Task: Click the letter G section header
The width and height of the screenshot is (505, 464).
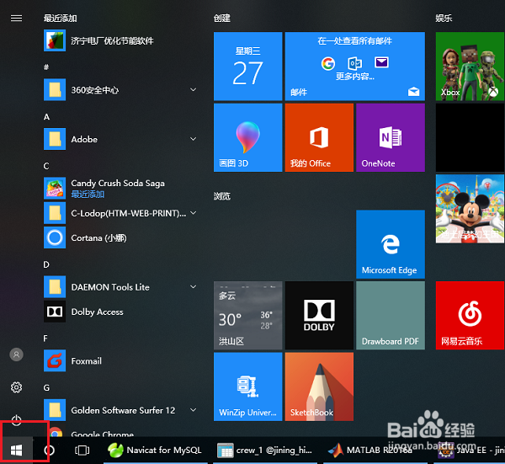Action: [x=46, y=387]
